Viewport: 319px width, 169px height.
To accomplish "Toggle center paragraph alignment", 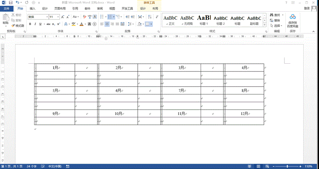I will click(107, 24).
